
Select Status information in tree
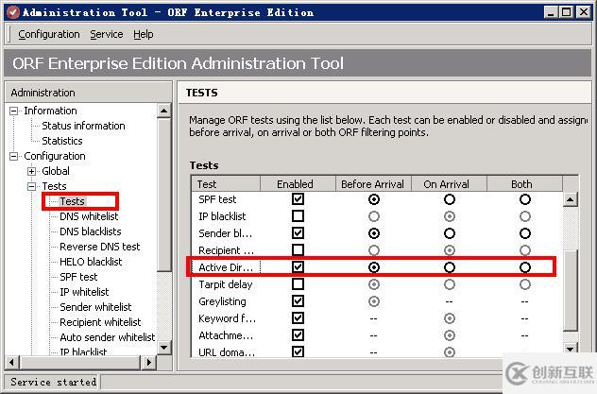(83, 126)
